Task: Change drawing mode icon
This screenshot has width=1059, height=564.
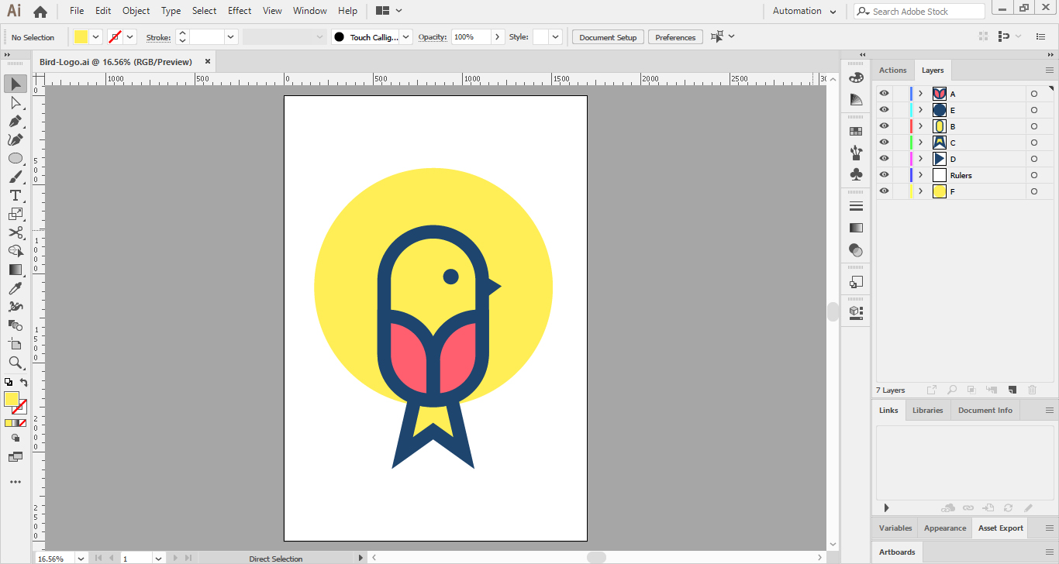Action: tap(16, 438)
